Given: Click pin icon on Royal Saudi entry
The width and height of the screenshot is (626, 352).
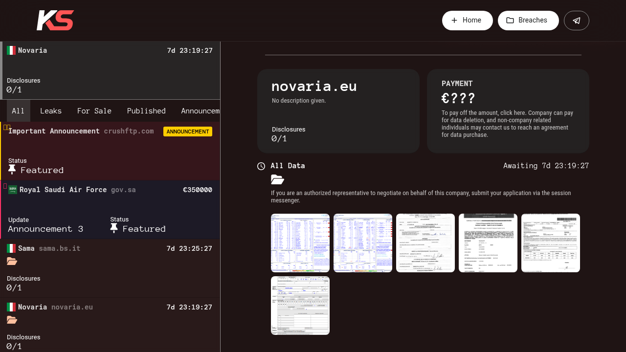Looking at the screenshot, I should click(x=114, y=228).
